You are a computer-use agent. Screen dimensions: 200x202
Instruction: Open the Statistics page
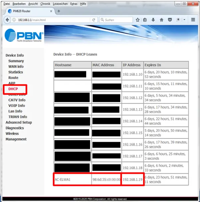16,72
